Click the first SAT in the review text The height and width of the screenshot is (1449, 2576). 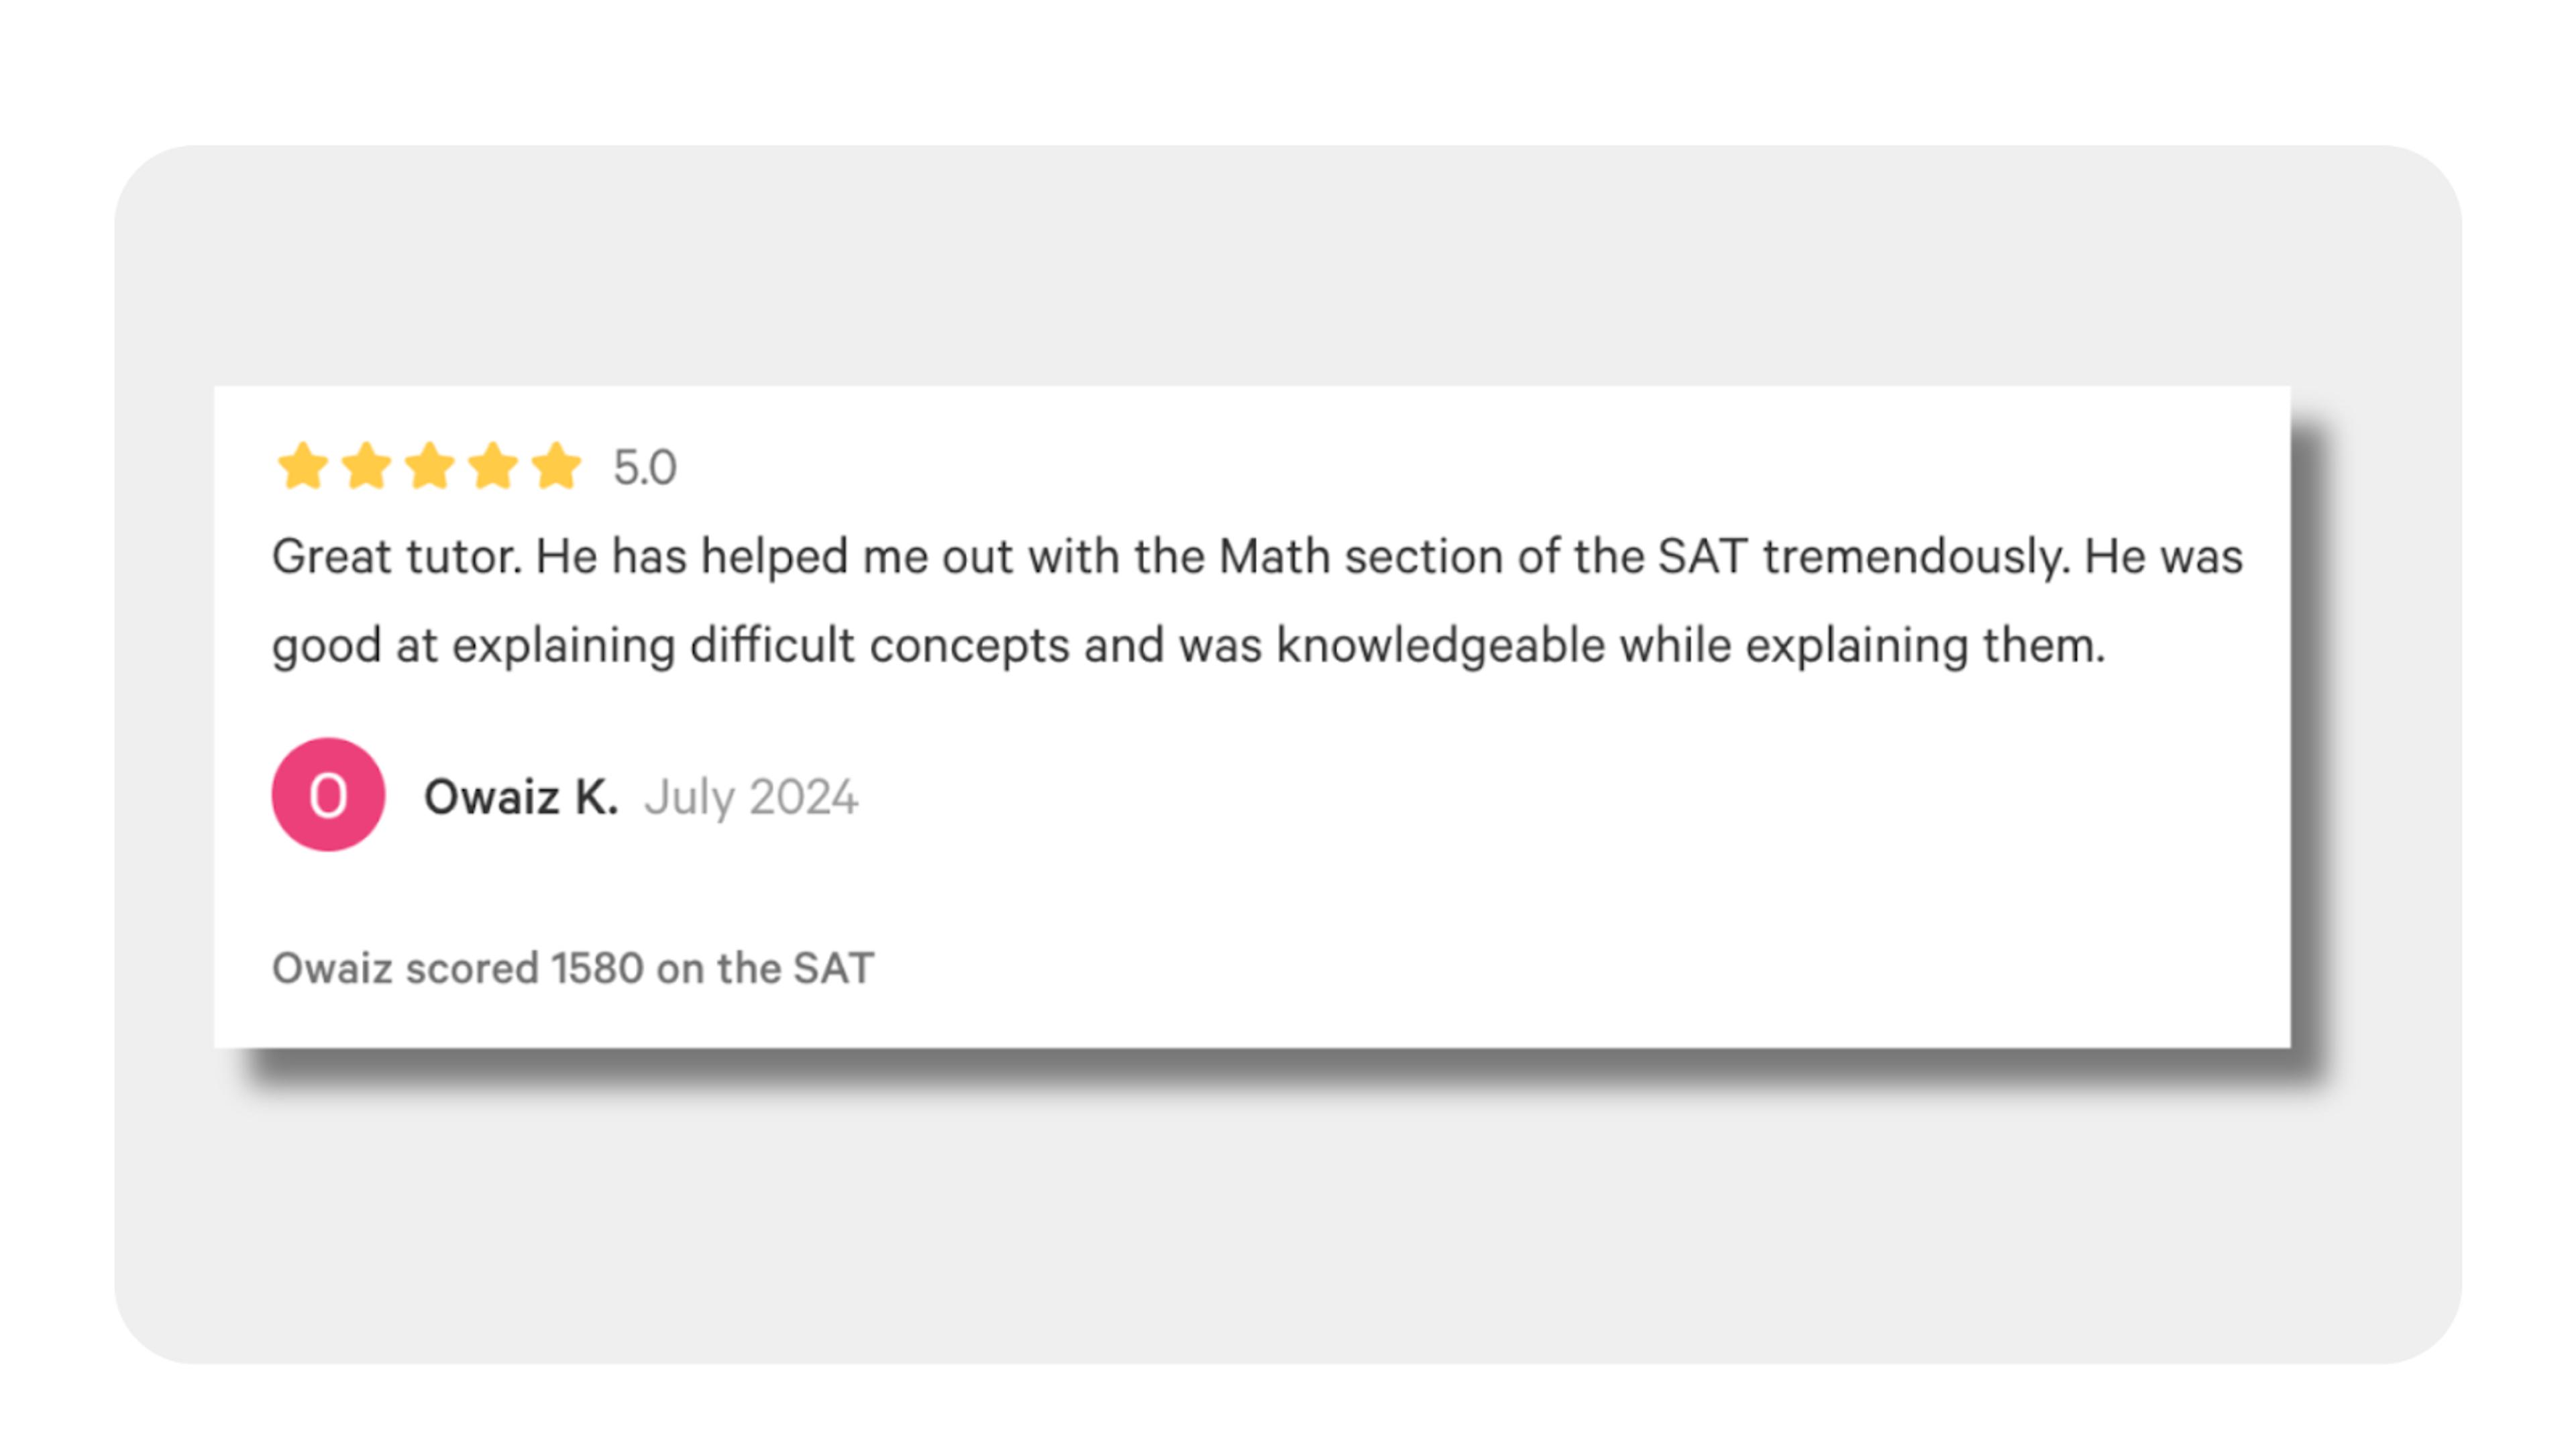[x=1703, y=556]
